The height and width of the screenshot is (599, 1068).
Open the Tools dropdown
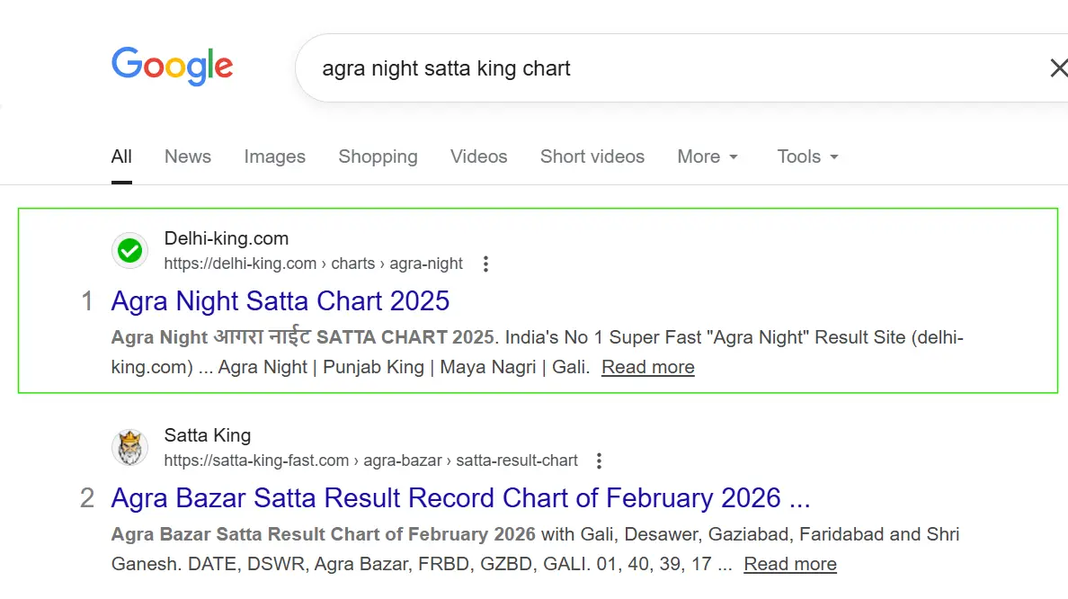(x=807, y=156)
